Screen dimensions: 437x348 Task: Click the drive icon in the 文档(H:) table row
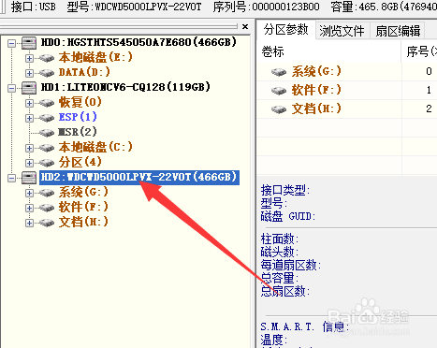[279, 109]
